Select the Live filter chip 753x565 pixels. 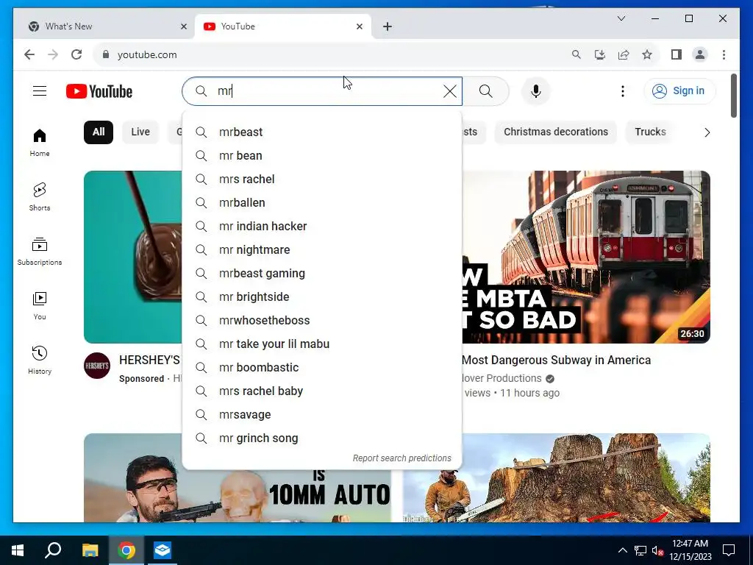pos(140,132)
